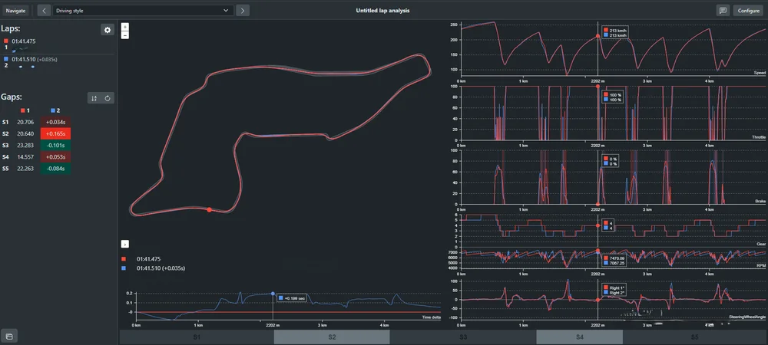Click S1 gap value +0.034s

[55, 122]
